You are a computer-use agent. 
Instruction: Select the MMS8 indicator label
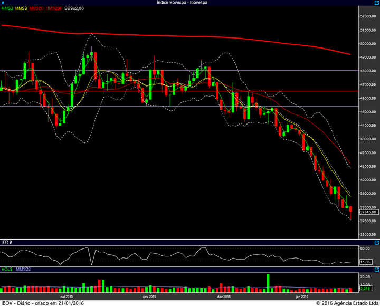pyautogui.click(x=21, y=8)
